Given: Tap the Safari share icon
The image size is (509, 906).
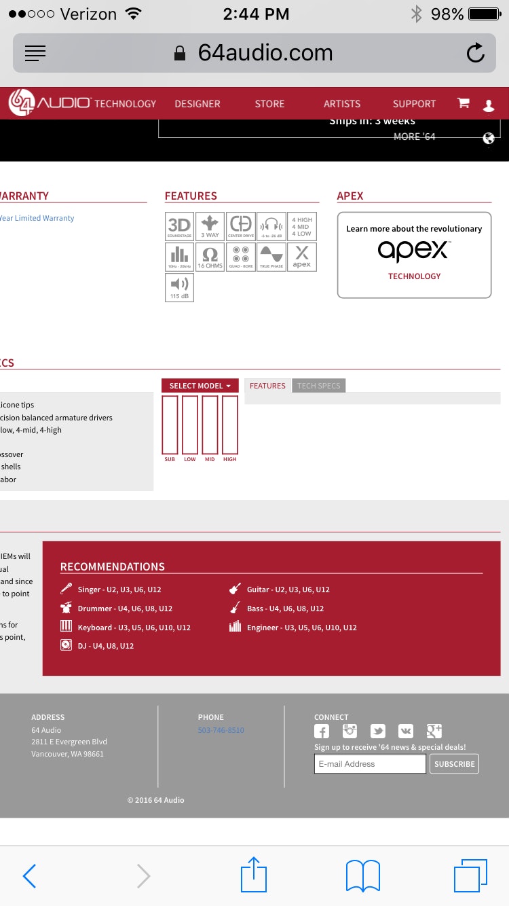Looking at the screenshot, I should [x=254, y=875].
